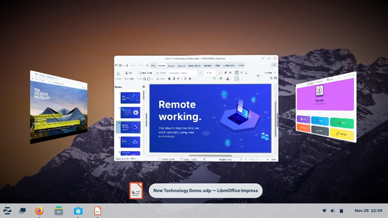Open the font name dropdown
Screen dimensions: 388x218
200,73
